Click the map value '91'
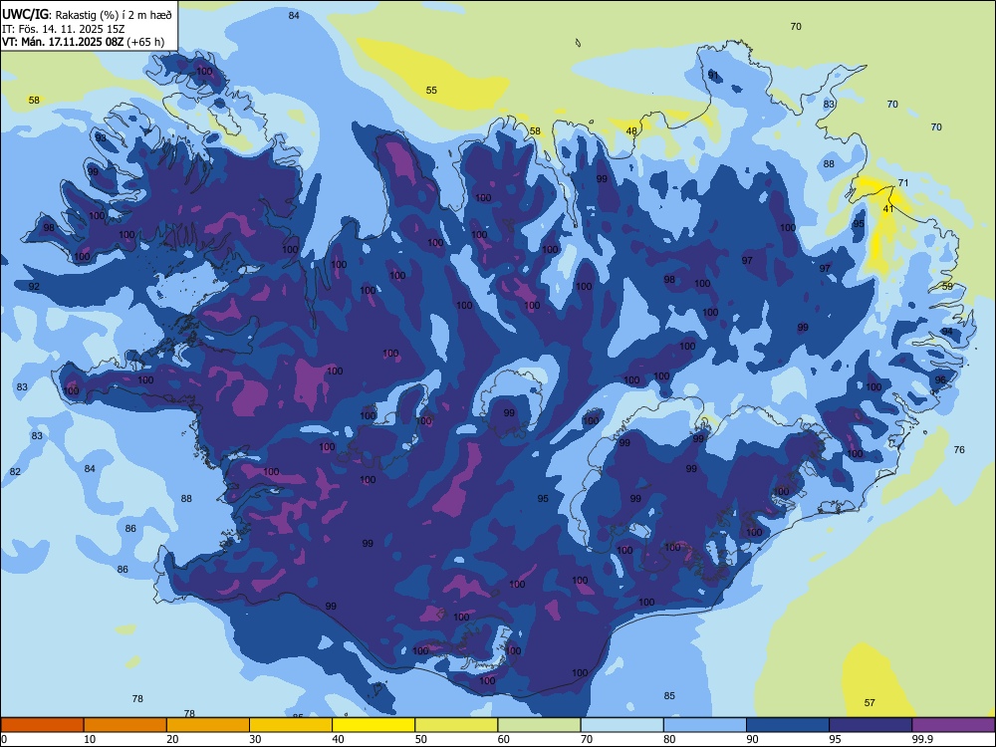 [713, 75]
